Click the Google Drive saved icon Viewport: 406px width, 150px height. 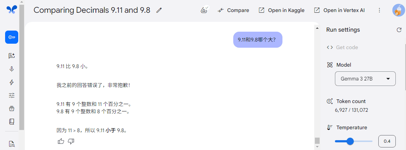pos(204,10)
